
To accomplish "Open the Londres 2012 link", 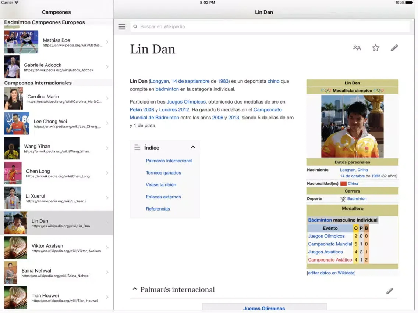I will point(174,109).
